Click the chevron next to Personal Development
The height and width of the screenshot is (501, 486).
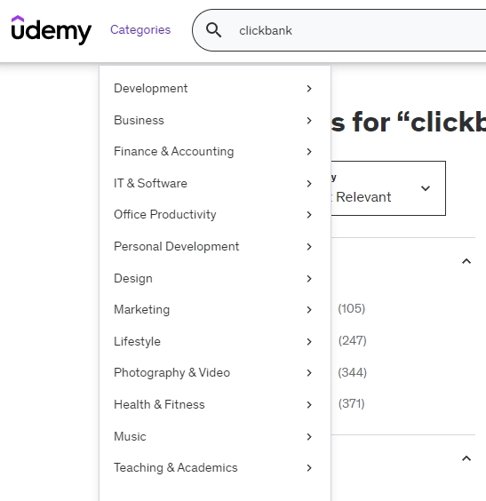click(308, 247)
